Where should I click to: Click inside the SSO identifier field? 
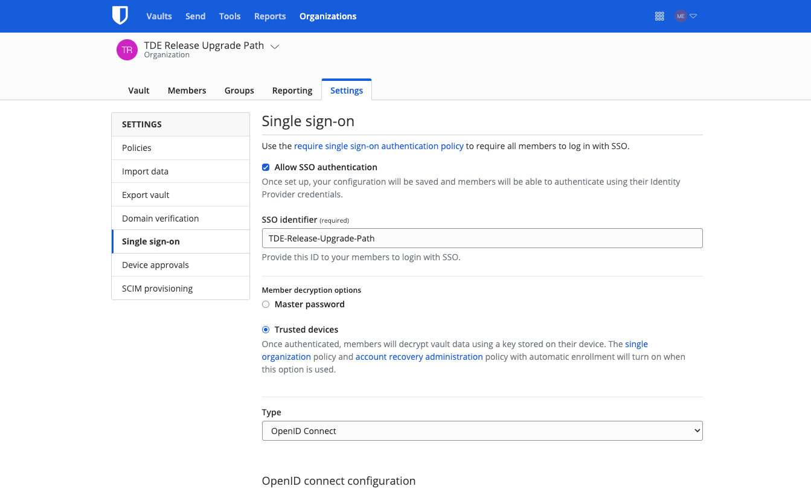pos(482,238)
